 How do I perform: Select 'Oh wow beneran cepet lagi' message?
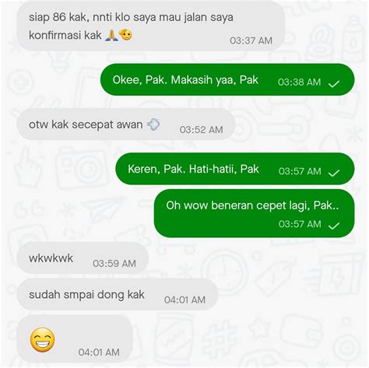(x=255, y=213)
